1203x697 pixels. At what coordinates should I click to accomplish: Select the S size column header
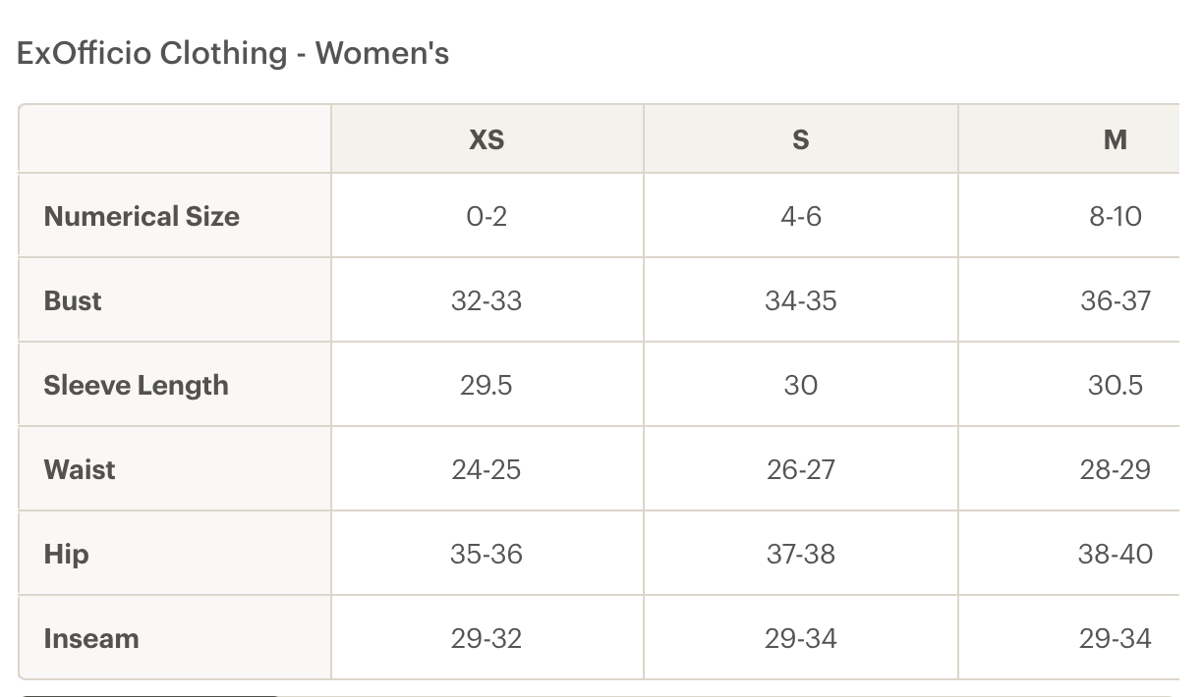click(x=800, y=139)
